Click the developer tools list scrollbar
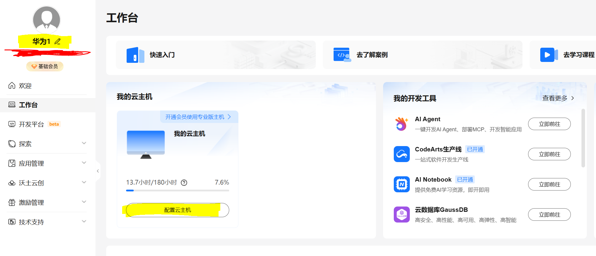This screenshot has width=596, height=256. point(583,138)
